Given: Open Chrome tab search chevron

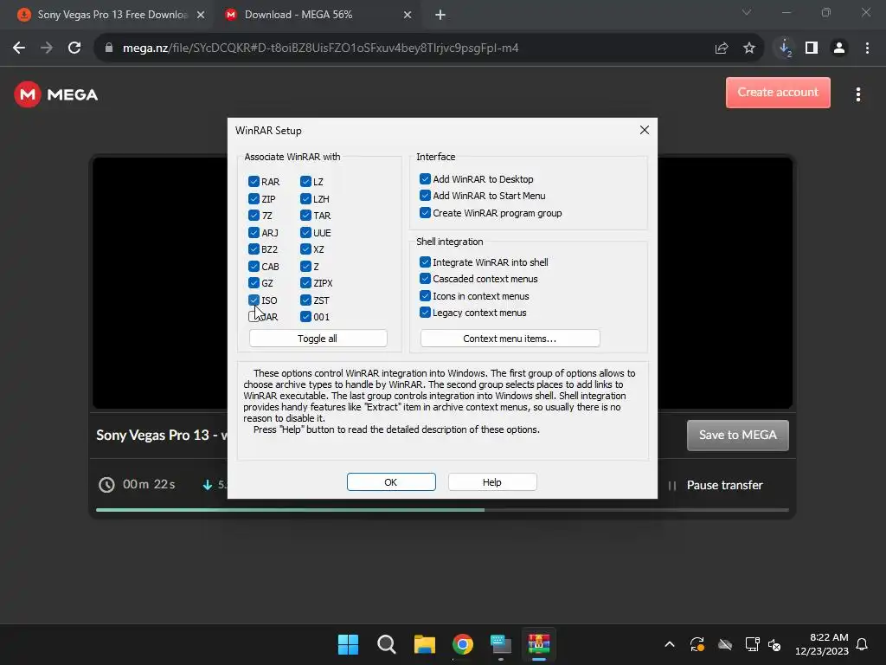Looking at the screenshot, I should click(747, 12).
